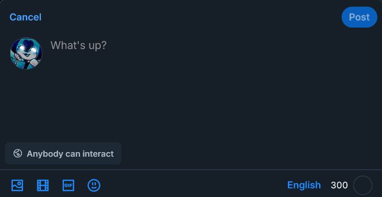Select the smiley face toolbar button

(94, 185)
